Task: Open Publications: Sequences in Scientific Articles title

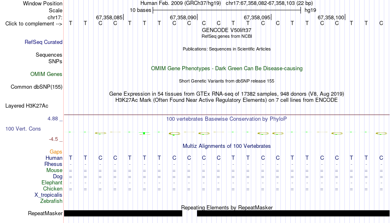Action: (227, 49)
